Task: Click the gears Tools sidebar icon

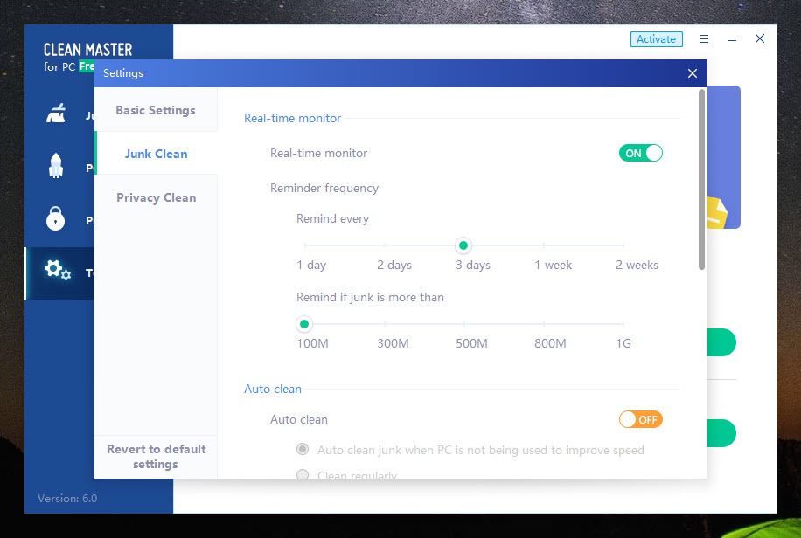Action: pyautogui.click(x=57, y=271)
